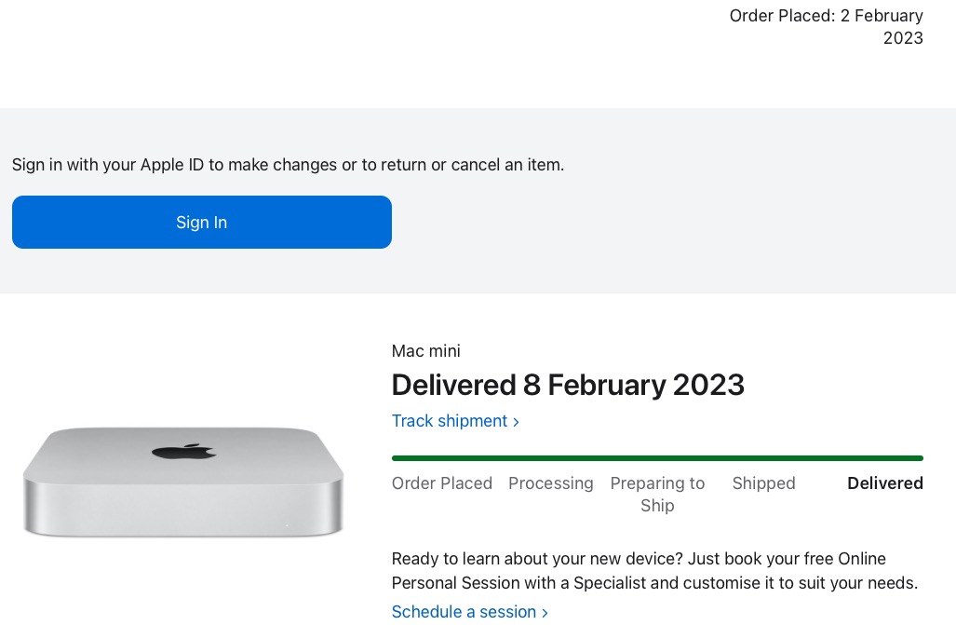
Task: Click the blue Sign In button
Action: 201,222
